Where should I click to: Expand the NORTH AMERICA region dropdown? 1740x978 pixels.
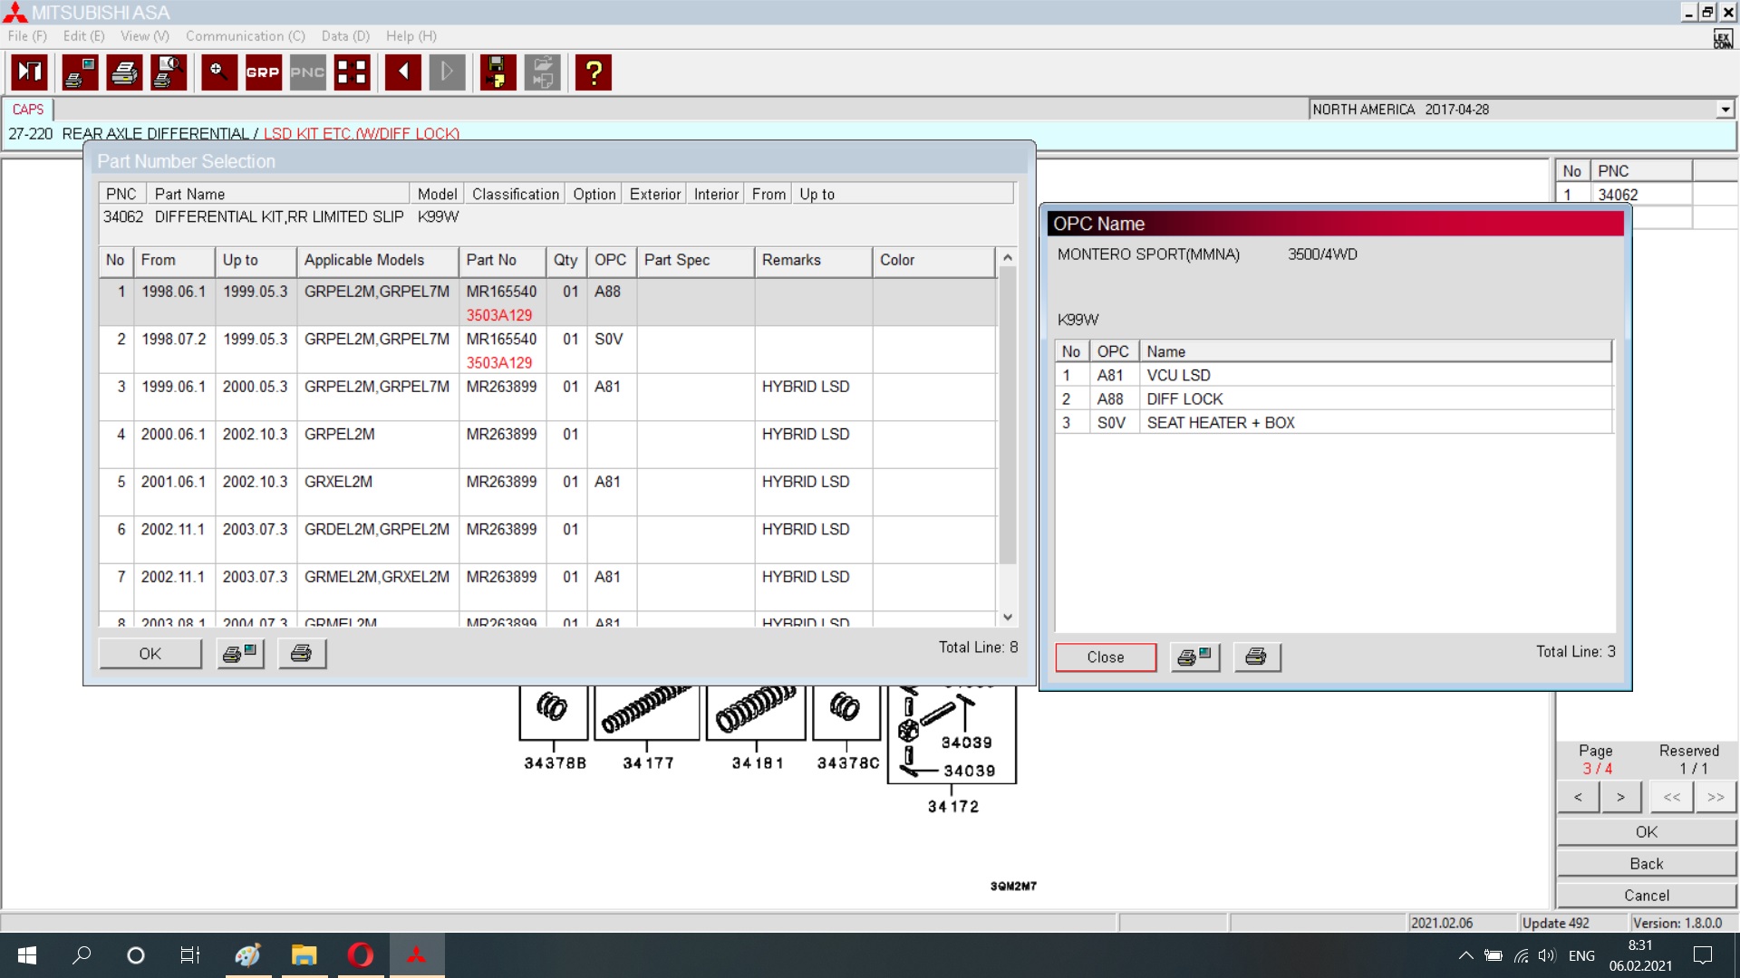[1725, 110]
